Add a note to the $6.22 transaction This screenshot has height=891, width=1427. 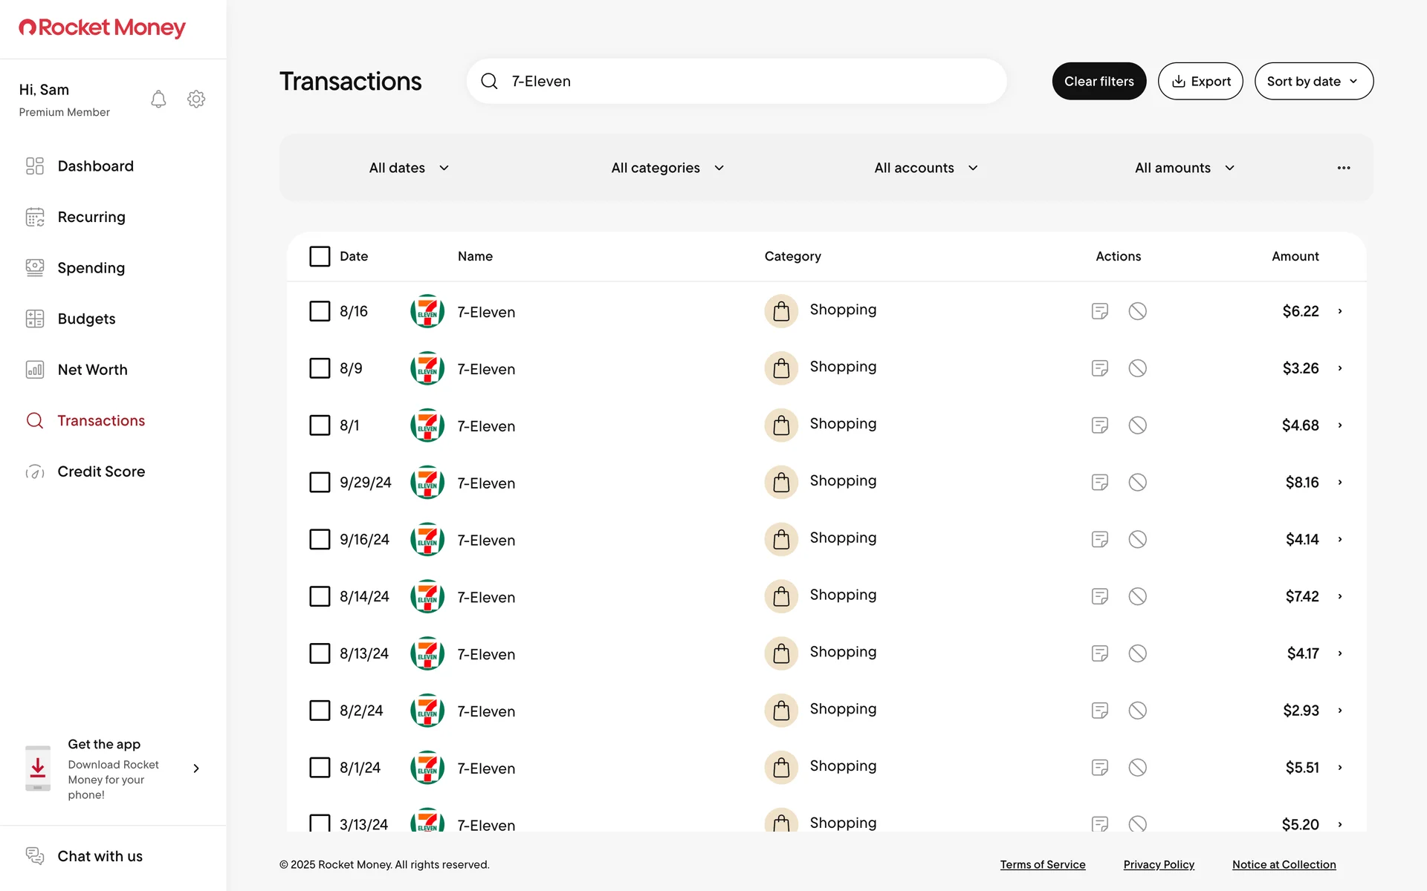click(1100, 311)
